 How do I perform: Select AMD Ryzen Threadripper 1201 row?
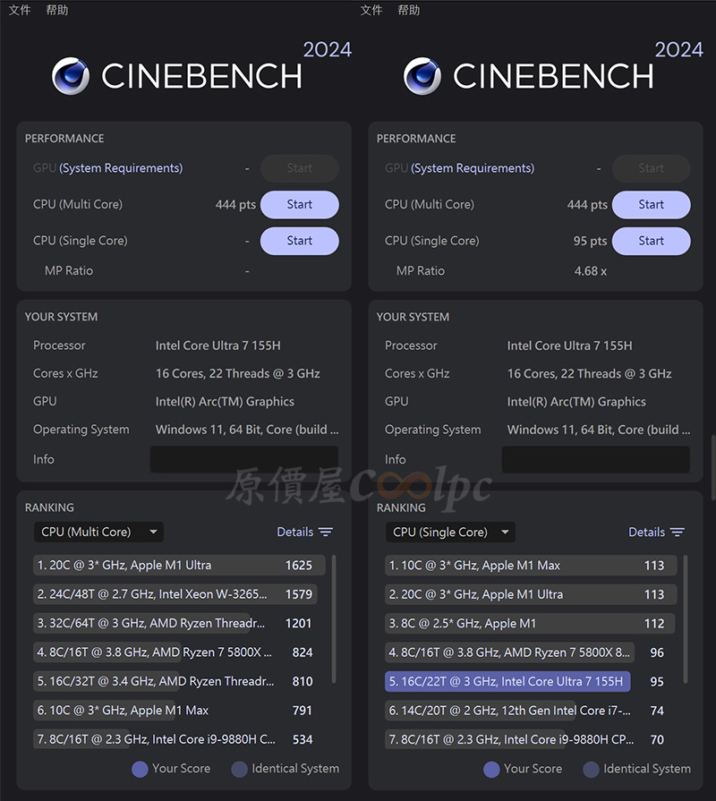pyautogui.click(x=179, y=623)
